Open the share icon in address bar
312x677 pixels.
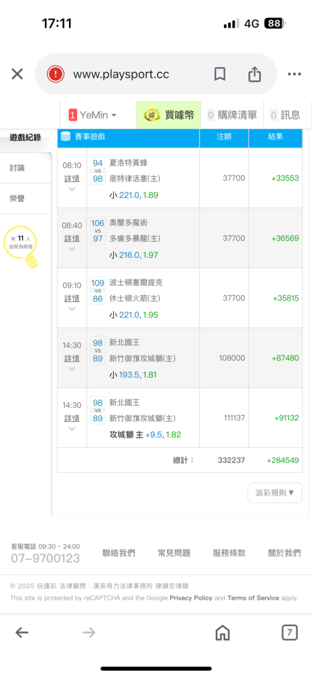254,74
